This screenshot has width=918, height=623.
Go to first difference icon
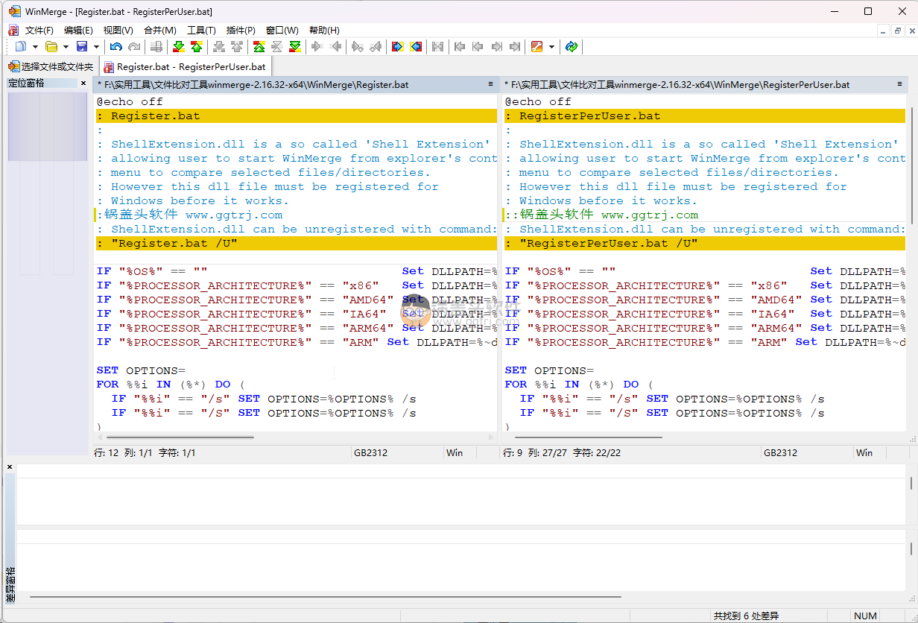259,46
